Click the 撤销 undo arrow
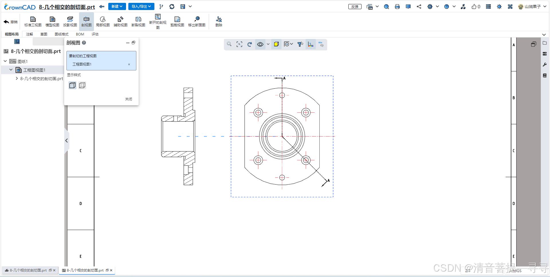This screenshot has height=277, width=550. [x=11, y=22]
